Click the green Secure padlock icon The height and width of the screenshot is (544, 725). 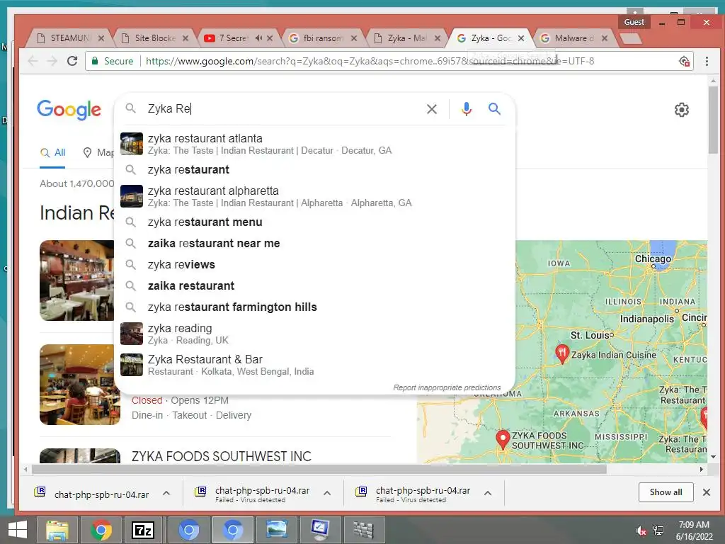(x=95, y=61)
